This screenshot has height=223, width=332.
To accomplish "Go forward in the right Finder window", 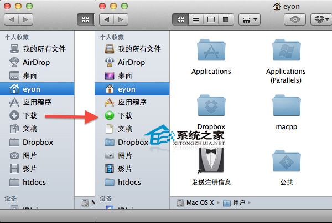I will coord(121,20).
